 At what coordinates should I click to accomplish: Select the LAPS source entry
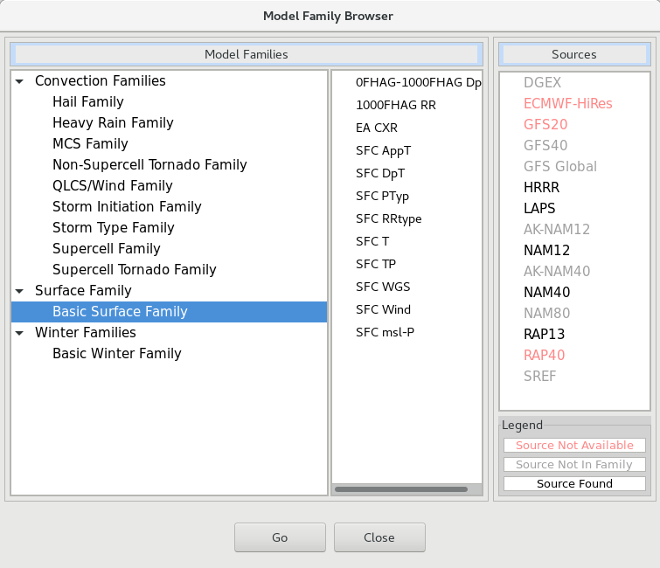click(539, 208)
